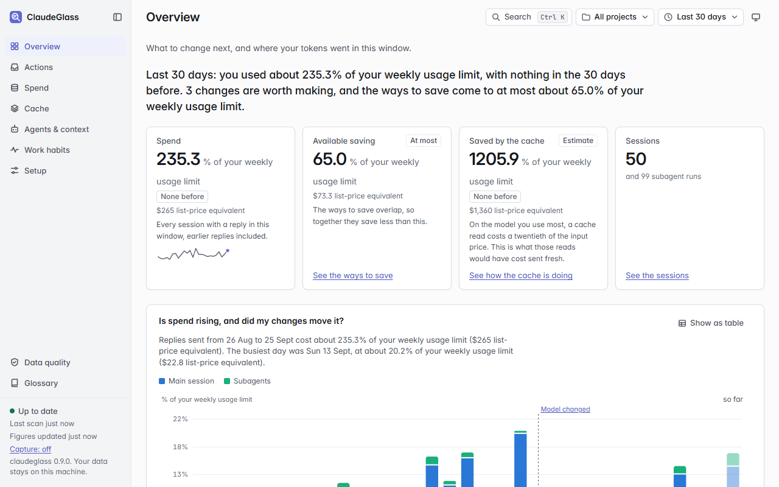
Task: Click None before badge in Spend card
Action: pyautogui.click(x=183, y=197)
